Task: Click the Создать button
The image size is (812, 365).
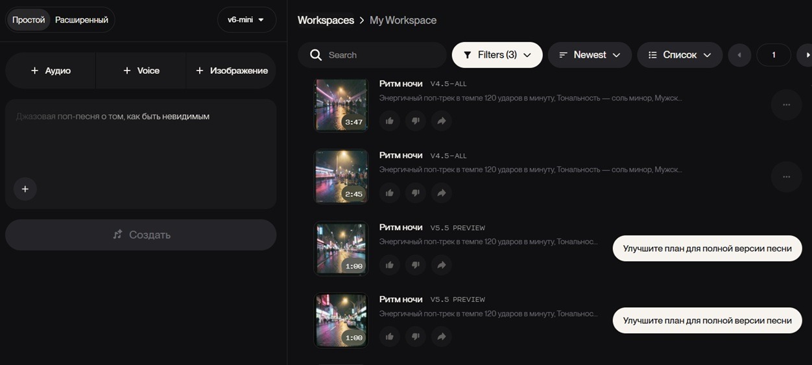Action: pyautogui.click(x=141, y=235)
